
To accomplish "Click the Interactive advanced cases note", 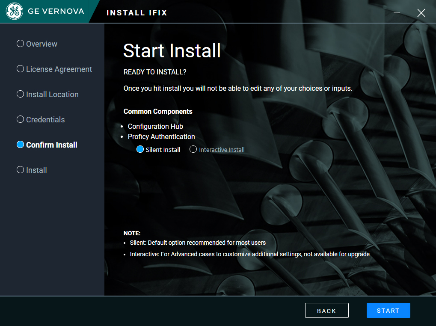I will pos(250,254).
